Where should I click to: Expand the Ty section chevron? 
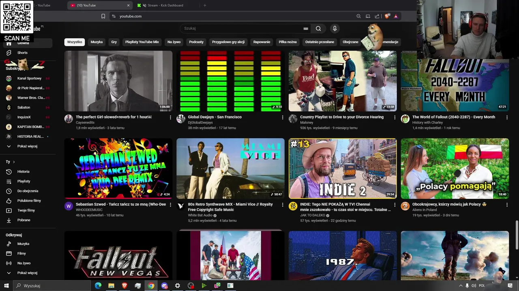pyautogui.click(x=14, y=162)
